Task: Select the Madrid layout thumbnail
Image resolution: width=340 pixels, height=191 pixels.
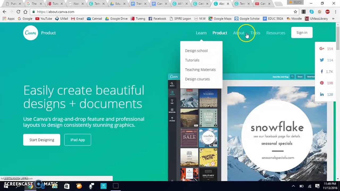Action: (208, 98)
